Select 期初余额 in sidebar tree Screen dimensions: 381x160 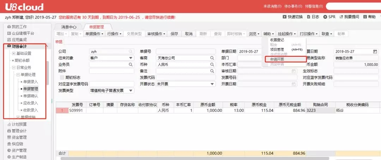[x=22, y=61]
